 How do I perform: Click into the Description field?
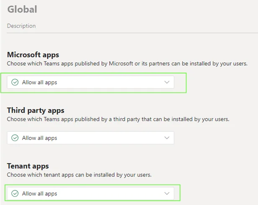[132, 26]
